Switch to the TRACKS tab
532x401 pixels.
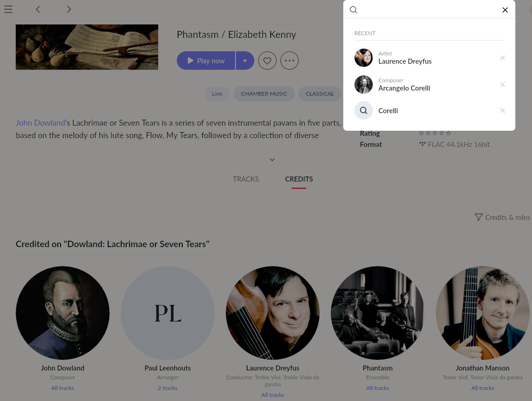pyautogui.click(x=246, y=179)
